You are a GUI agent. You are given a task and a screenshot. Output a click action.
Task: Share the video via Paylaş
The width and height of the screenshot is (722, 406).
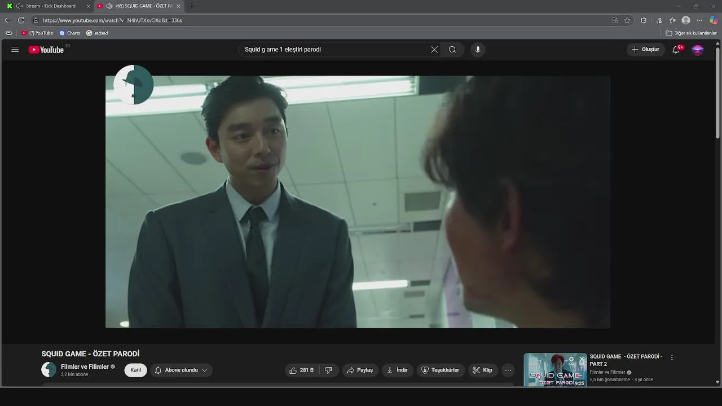360,370
